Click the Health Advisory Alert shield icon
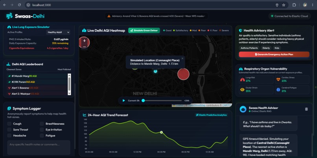This screenshot has height=158, width=317. (x=240, y=31)
